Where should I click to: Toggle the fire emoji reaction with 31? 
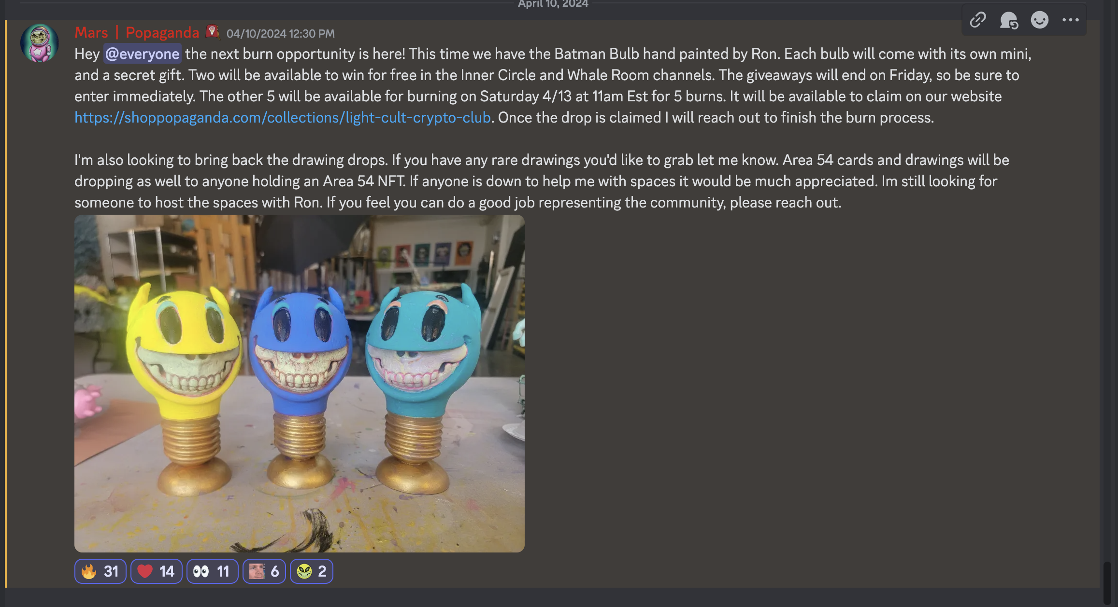[x=100, y=571]
